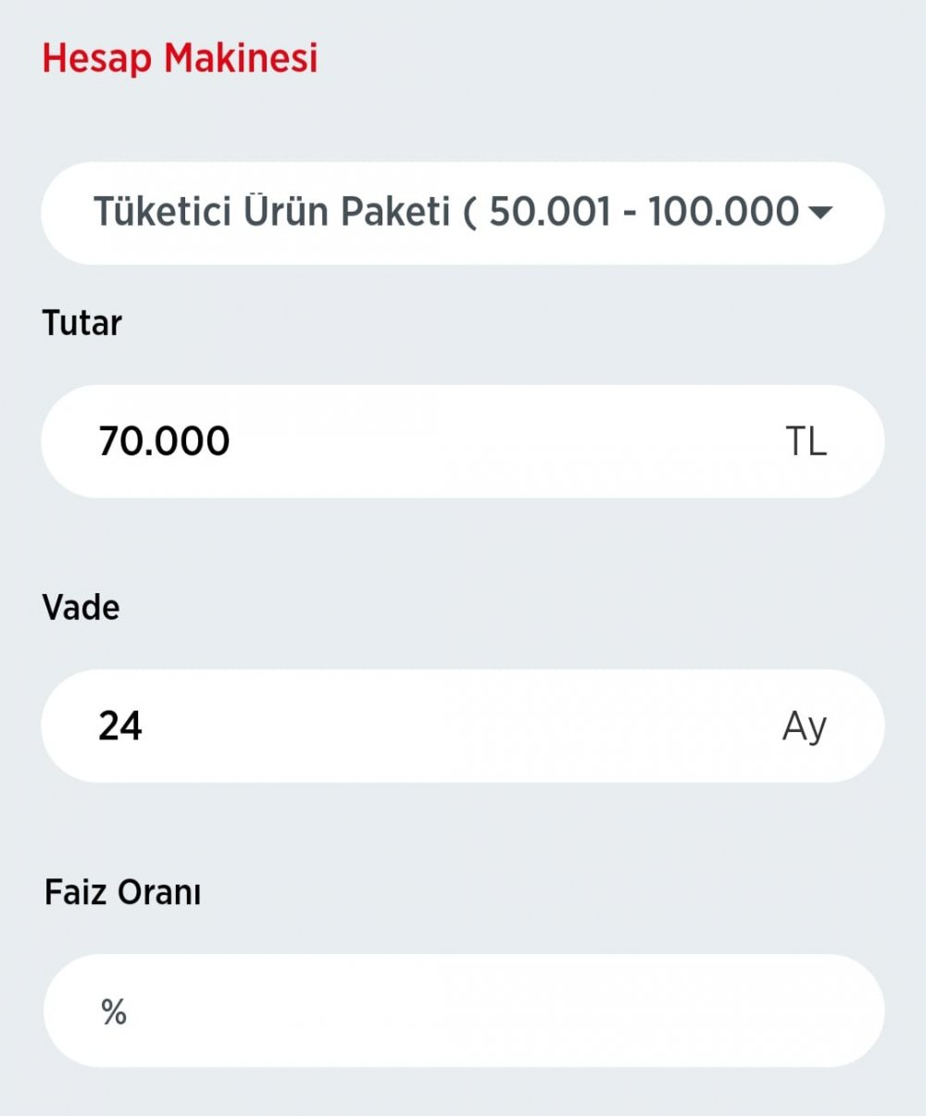Click the blank space right of %
Image resolution: width=926 pixels, height=1116 pixels.
point(500,1011)
